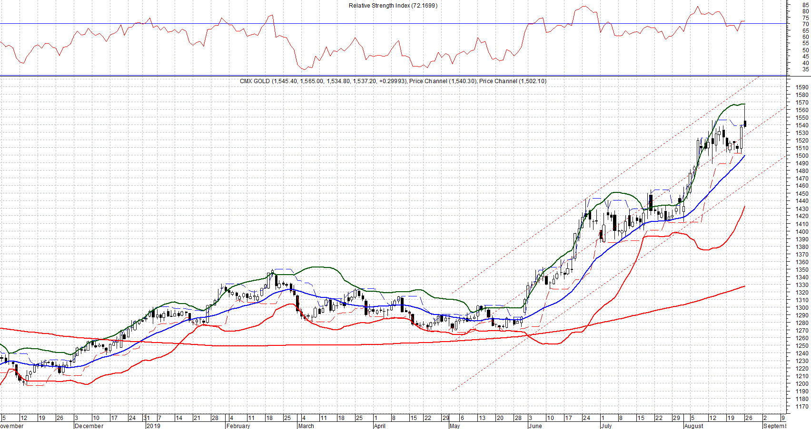
Task: Click the 35 label on RSI axis
Action: 805,69
